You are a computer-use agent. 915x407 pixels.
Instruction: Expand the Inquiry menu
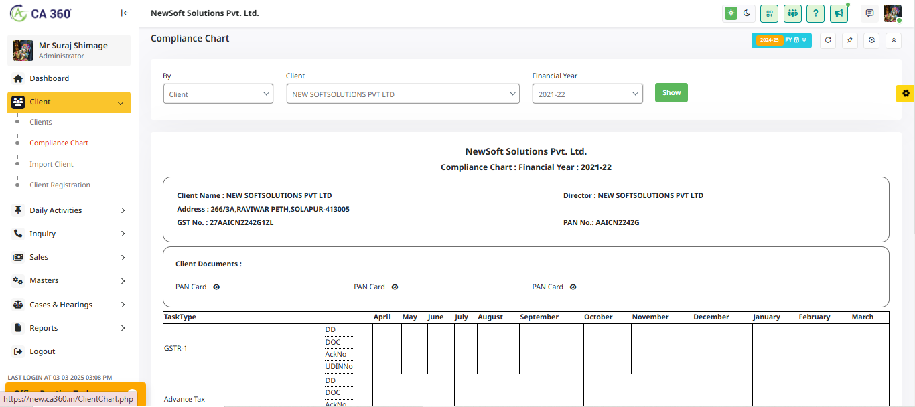(x=69, y=234)
